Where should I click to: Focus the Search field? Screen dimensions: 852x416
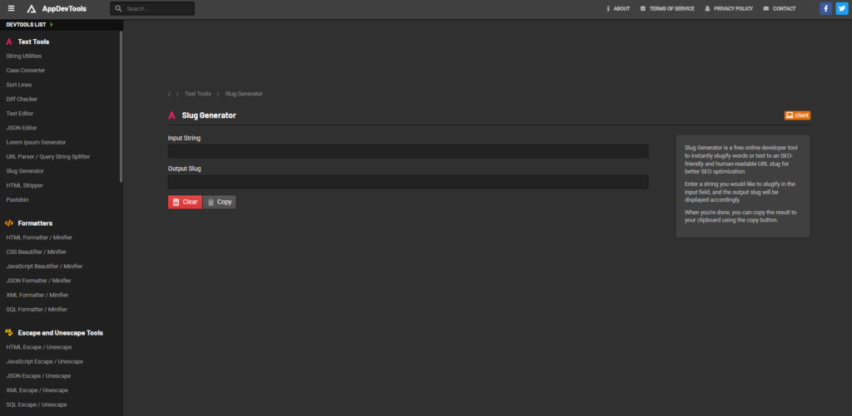click(152, 8)
